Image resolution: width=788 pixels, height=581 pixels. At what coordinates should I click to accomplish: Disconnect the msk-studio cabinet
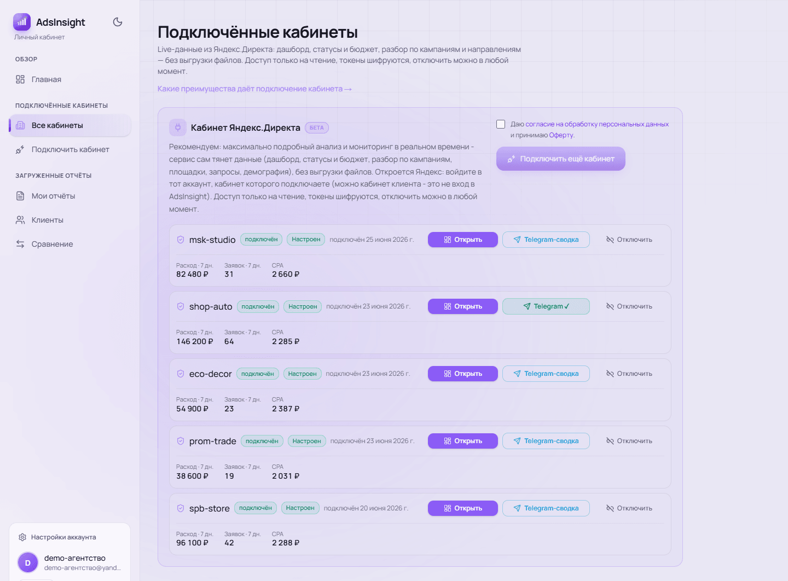tap(629, 240)
